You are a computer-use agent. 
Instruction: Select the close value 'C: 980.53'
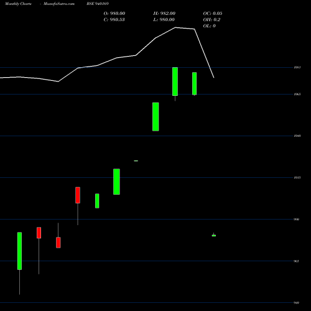114,20
